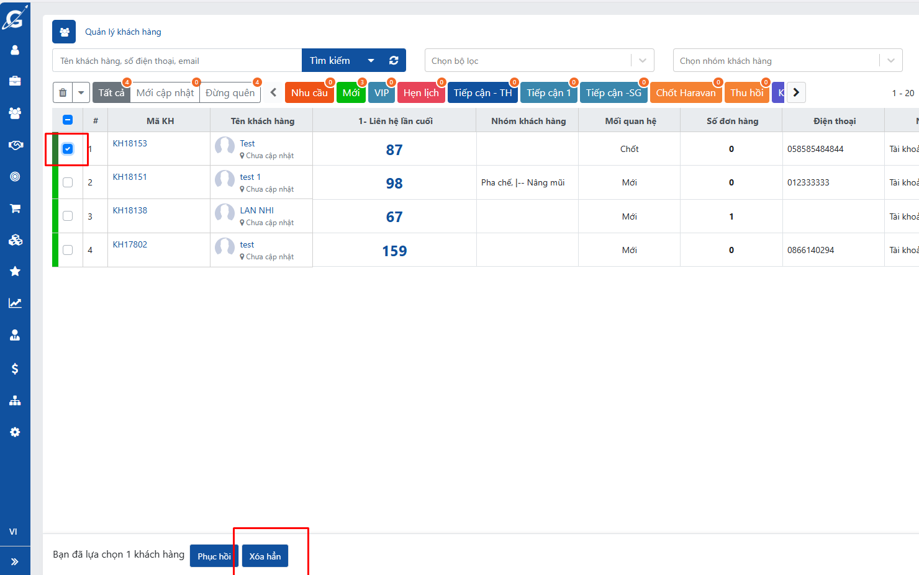Open the line chart reports icon
Viewport: 919px width, 575px height.
15,303
